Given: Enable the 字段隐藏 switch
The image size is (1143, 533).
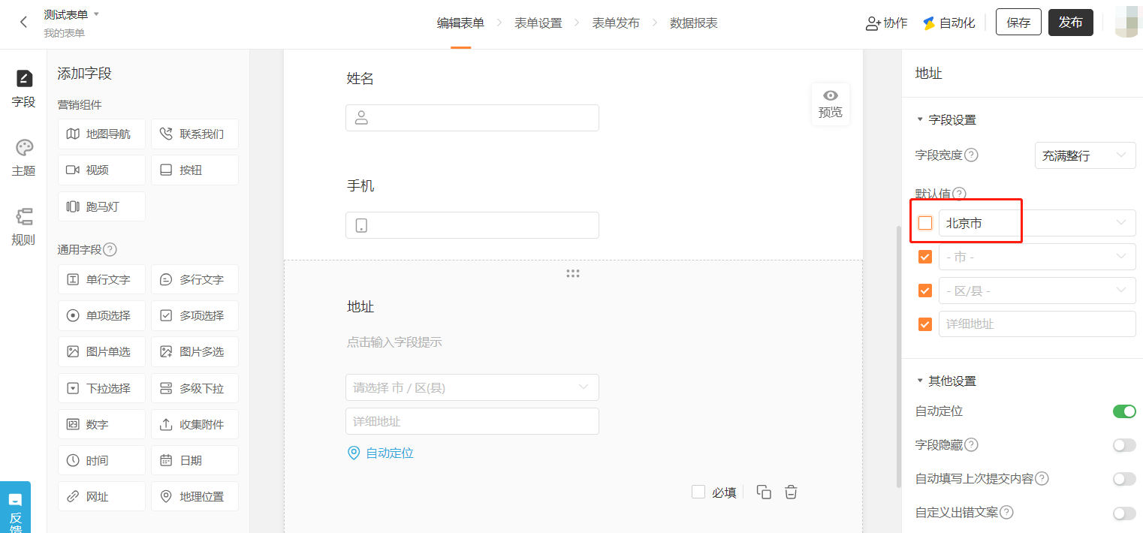Looking at the screenshot, I should 1124,445.
